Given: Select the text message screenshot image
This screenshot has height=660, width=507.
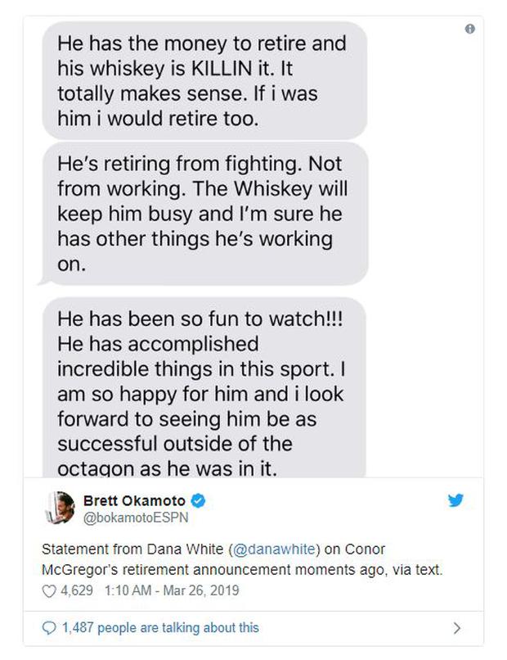Looking at the screenshot, I should 245,246.
